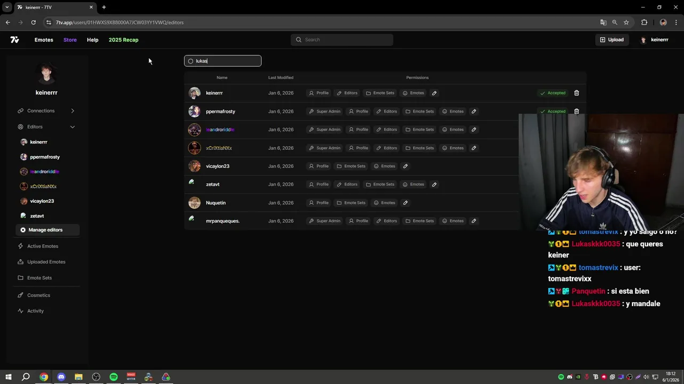
Task: Edit permissions pencil for leandroriddle row
Action: tap(473, 130)
